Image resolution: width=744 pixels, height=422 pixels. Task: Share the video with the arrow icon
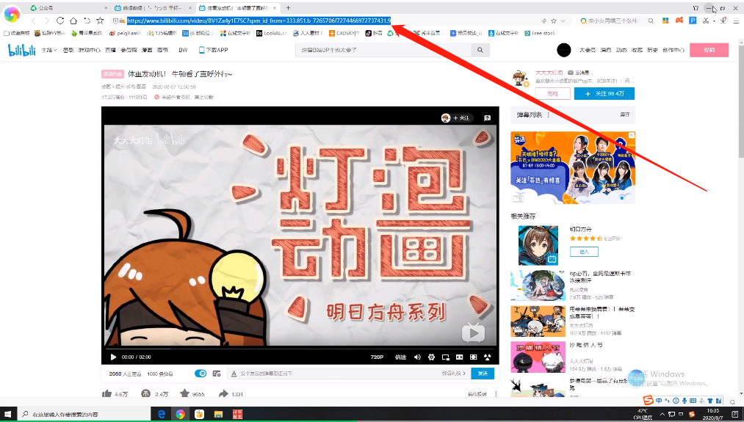tap(223, 393)
